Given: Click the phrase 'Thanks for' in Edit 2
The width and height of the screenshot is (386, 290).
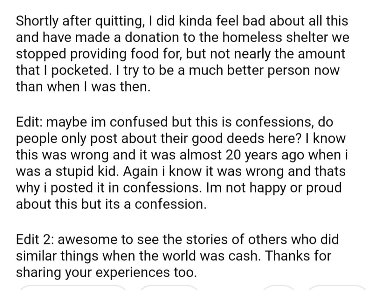Looking at the screenshot, I should 298,256.
